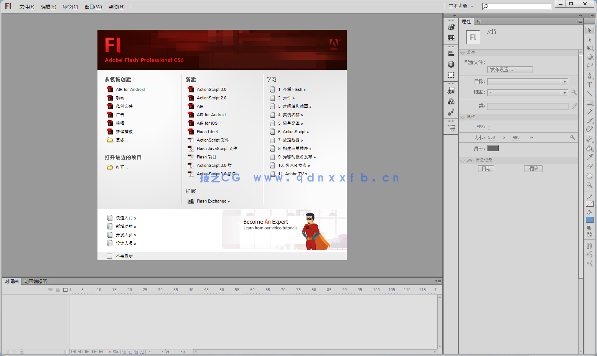Create a new ActionScript 3.0 document

click(211, 89)
